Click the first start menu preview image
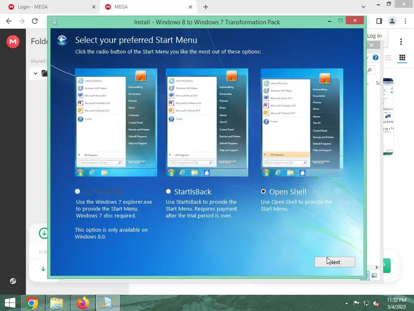Viewport: 414px width, 311px height. coord(116,122)
